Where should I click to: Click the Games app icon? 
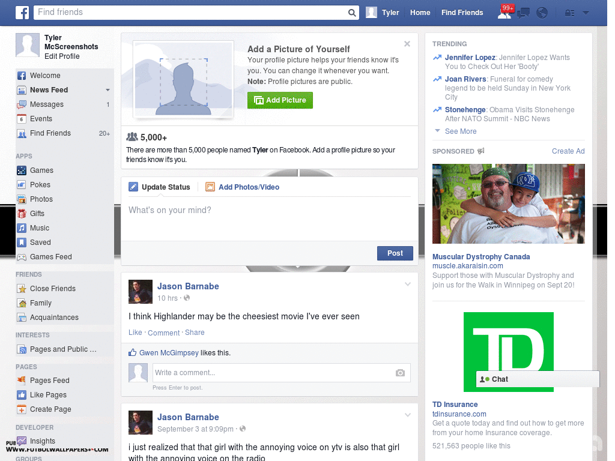[22, 170]
